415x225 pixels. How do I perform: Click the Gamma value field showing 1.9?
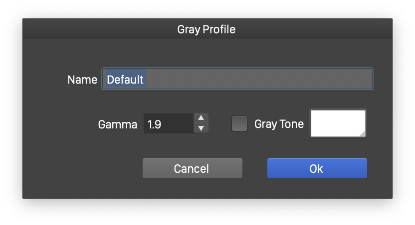[x=167, y=124]
